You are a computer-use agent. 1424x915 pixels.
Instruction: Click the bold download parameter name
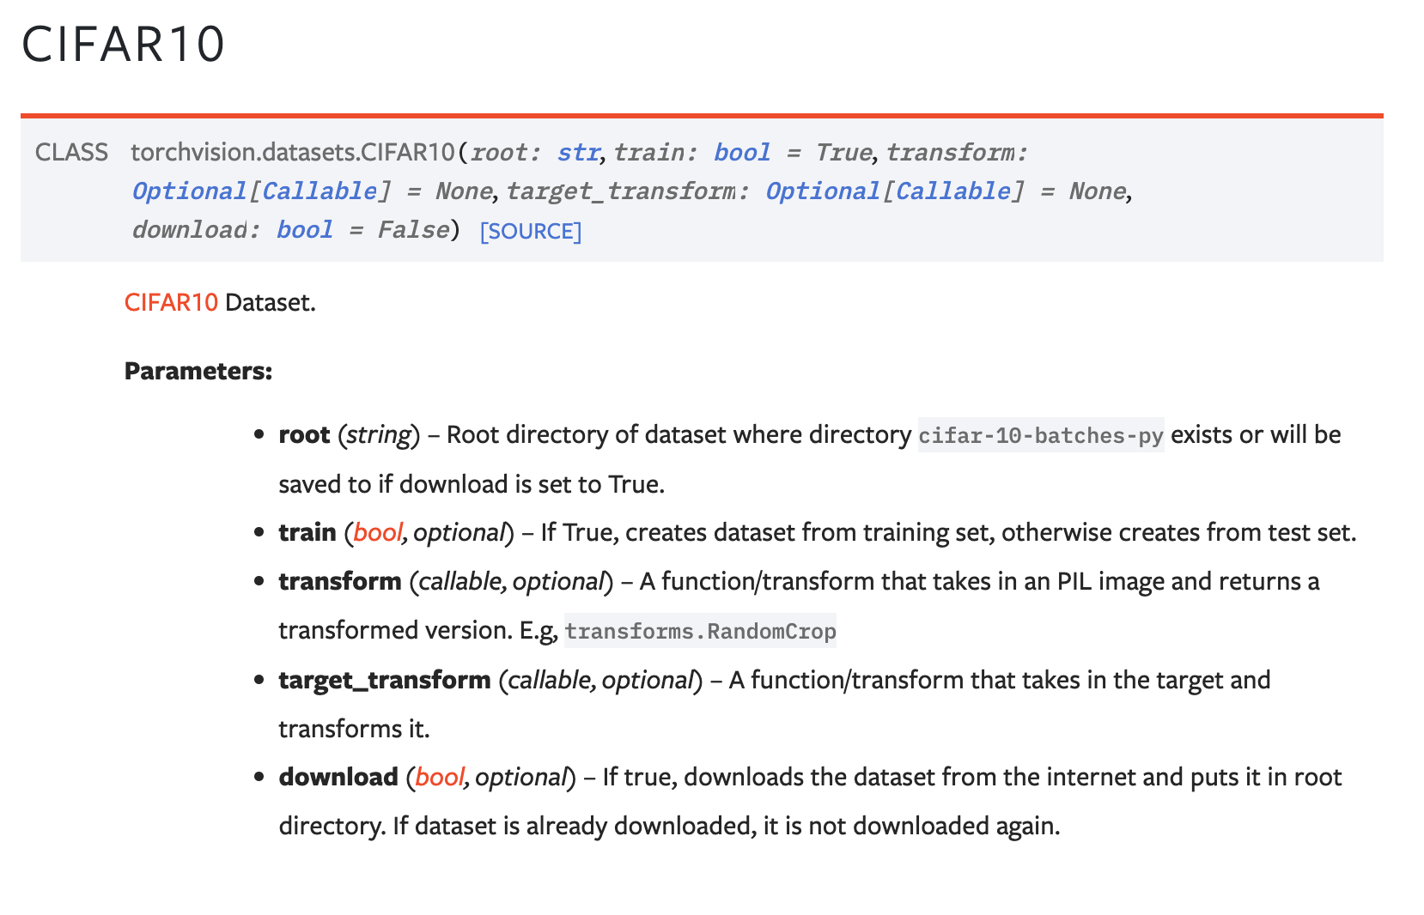pyautogui.click(x=338, y=777)
